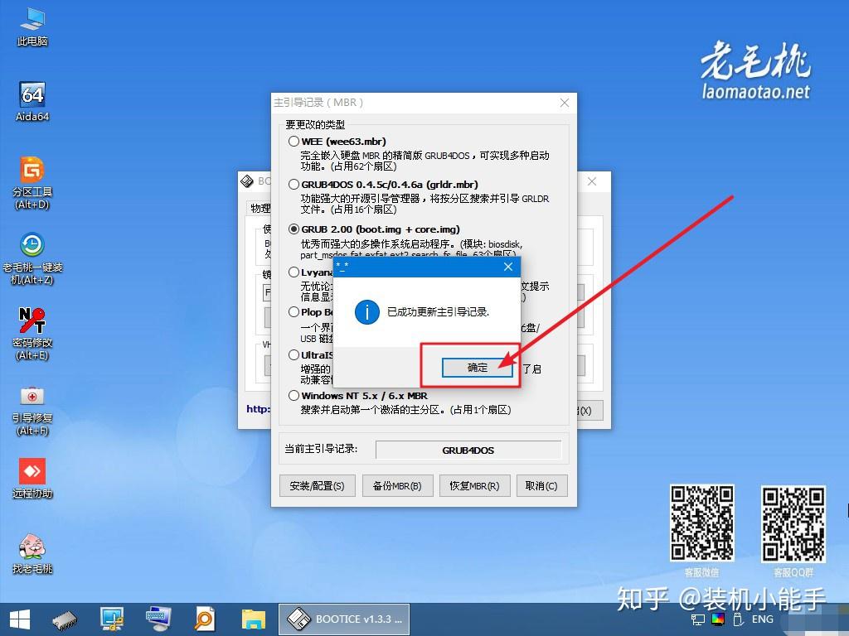Select Windows NT 5.x / 6.x MBR option
Image resolution: width=849 pixels, height=636 pixels.
(x=294, y=395)
